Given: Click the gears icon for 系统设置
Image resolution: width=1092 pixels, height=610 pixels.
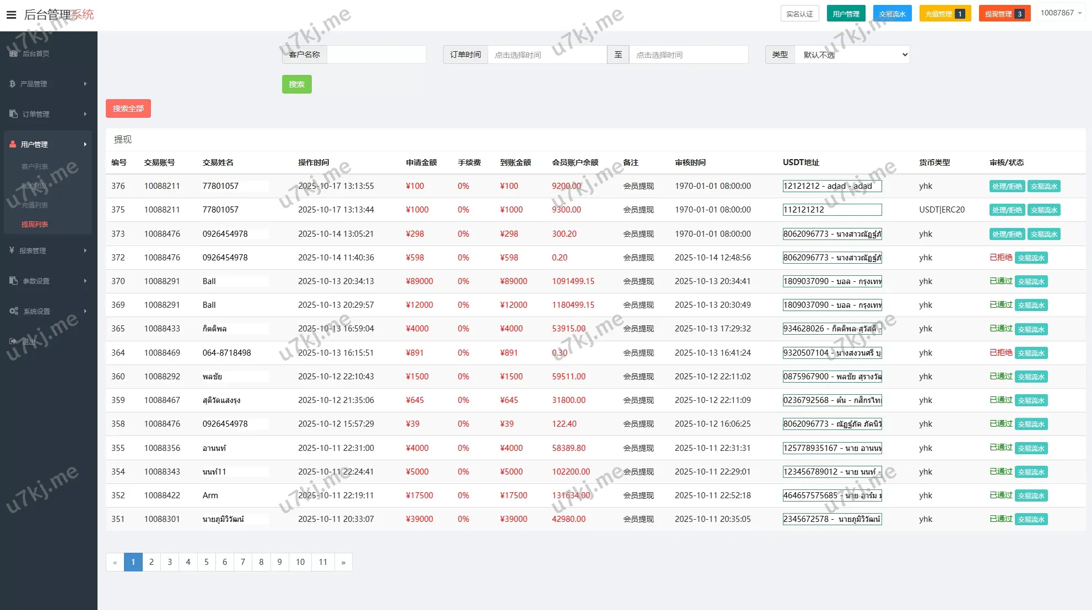Looking at the screenshot, I should tap(14, 311).
